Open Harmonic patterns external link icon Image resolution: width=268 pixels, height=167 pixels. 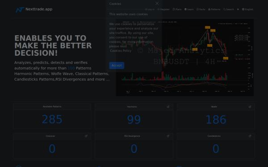click(168, 107)
